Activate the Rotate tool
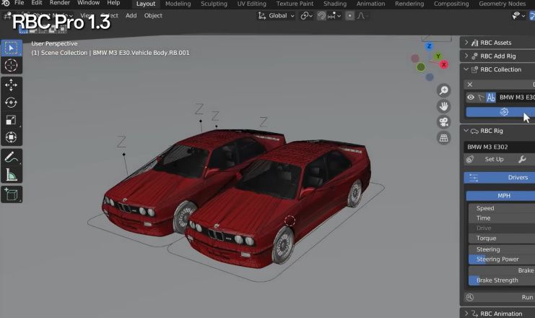Viewport: 535px width, 318px height. pos(12,103)
